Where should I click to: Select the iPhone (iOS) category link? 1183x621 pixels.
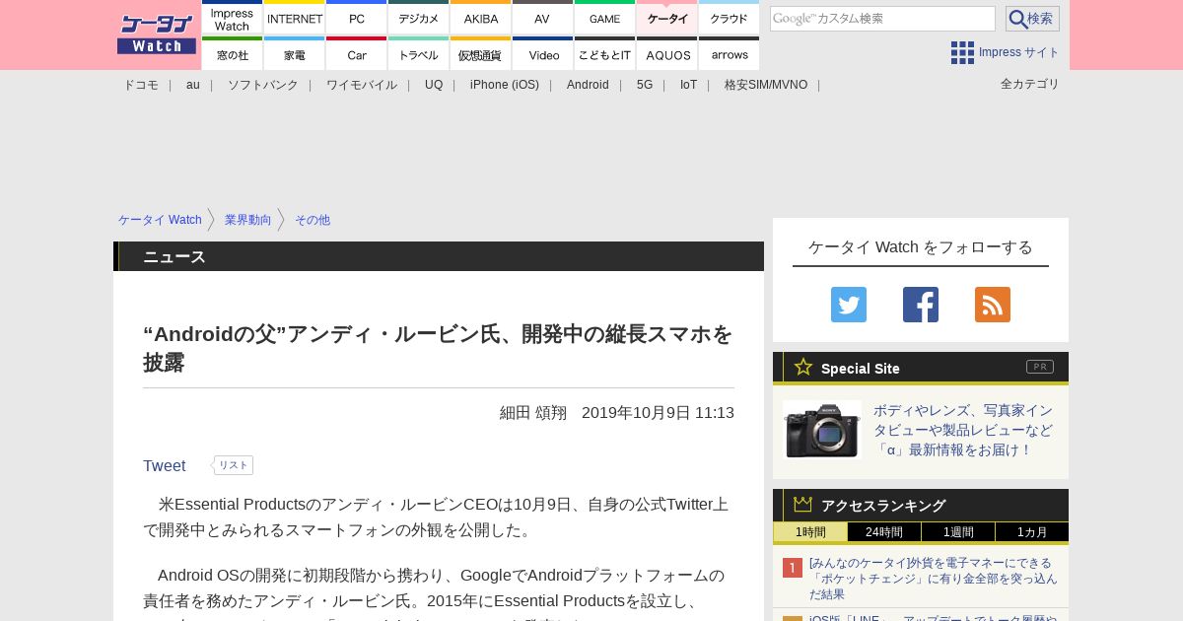pos(505,85)
